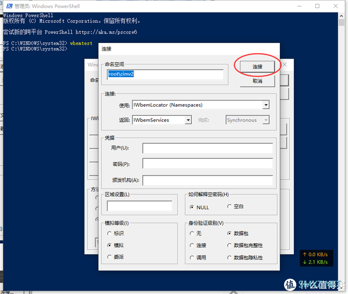Focus the 密码(P) input field

207,163
